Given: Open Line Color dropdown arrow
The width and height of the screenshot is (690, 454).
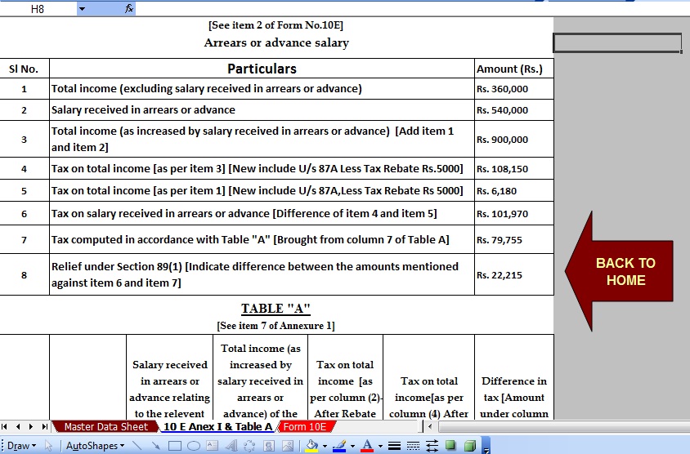Looking at the screenshot, I should [x=352, y=446].
